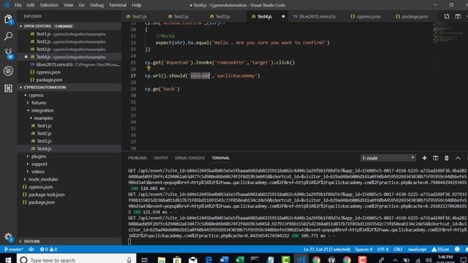Image resolution: width=468 pixels, height=263 pixels.
Task: Open the Extensions view
Action: tap(8, 88)
